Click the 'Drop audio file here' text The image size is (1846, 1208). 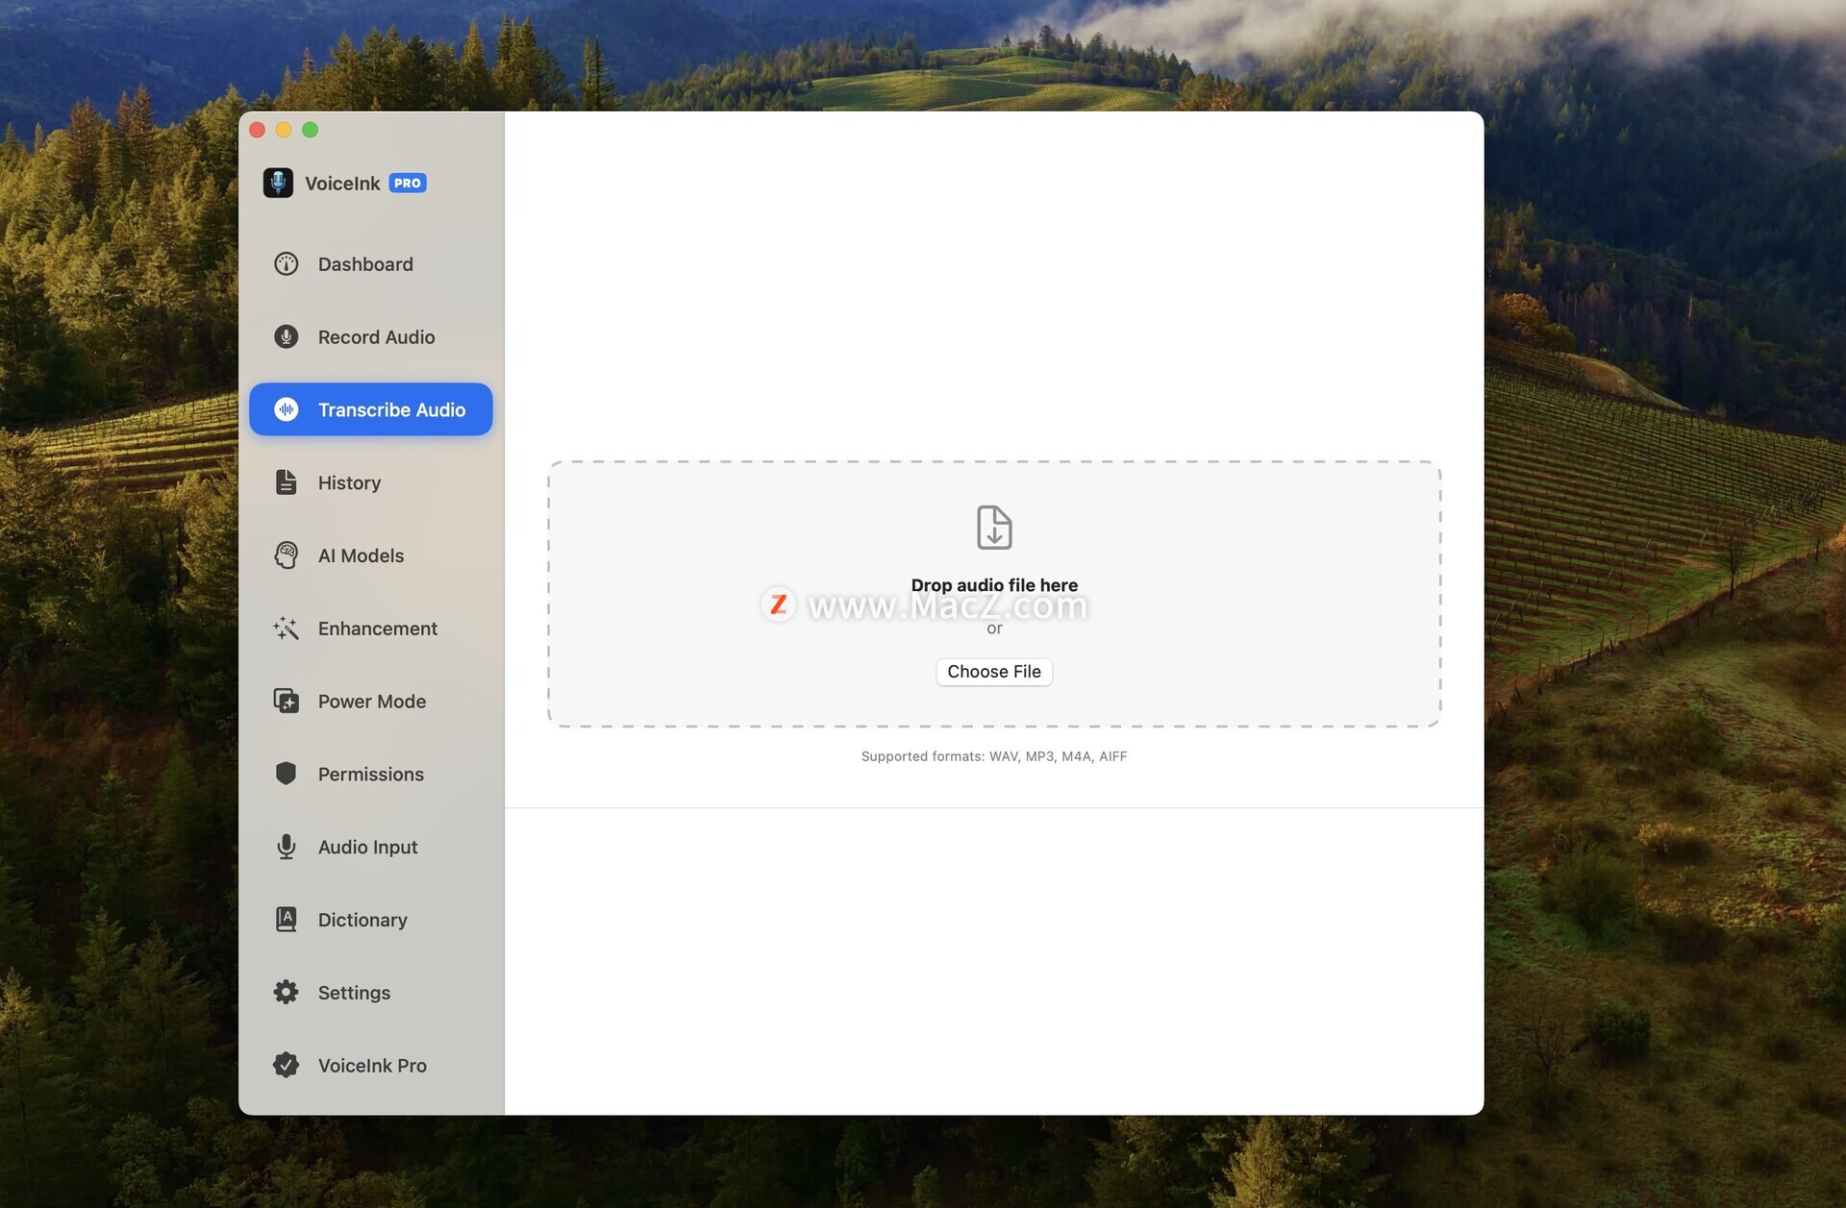994,585
